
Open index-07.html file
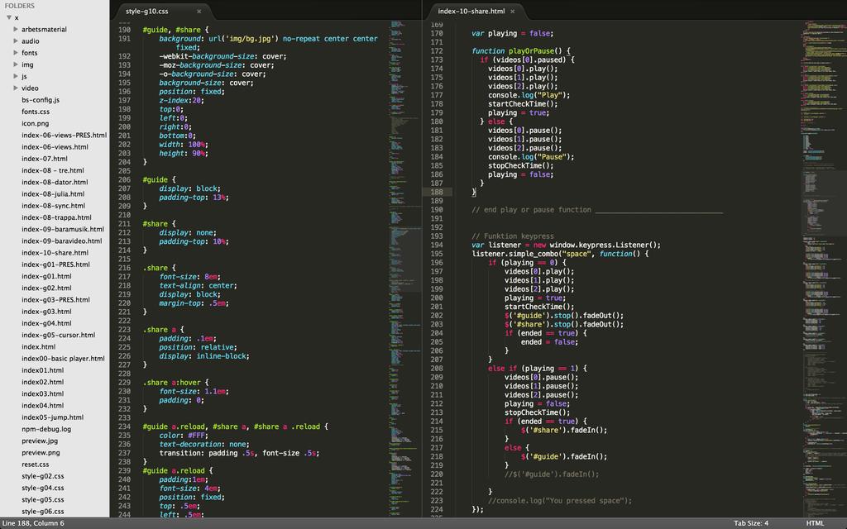point(45,159)
